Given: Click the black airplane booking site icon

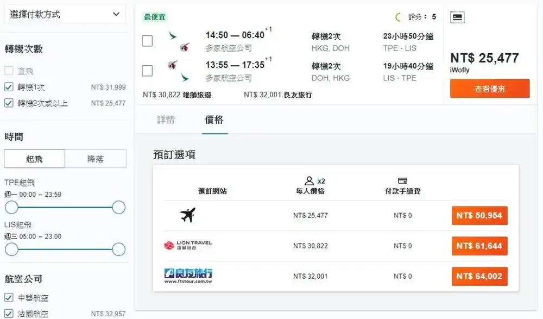Looking at the screenshot, I should click(x=188, y=215).
